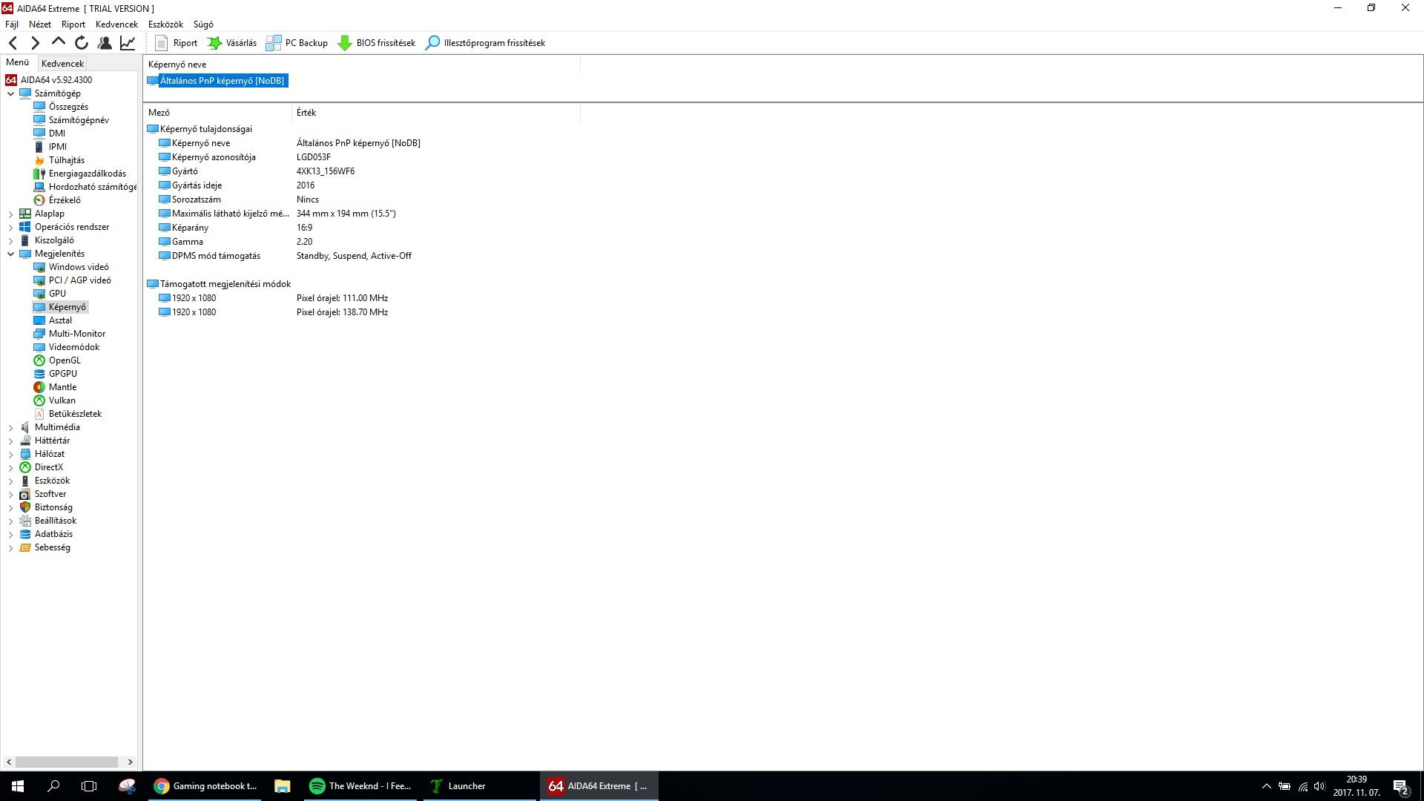1424x801 pixels.
Task: Go up one level with up arrow icon
Action: [x=59, y=42]
